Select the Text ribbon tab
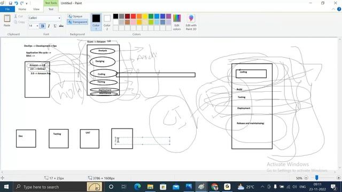 pos(51,9)
